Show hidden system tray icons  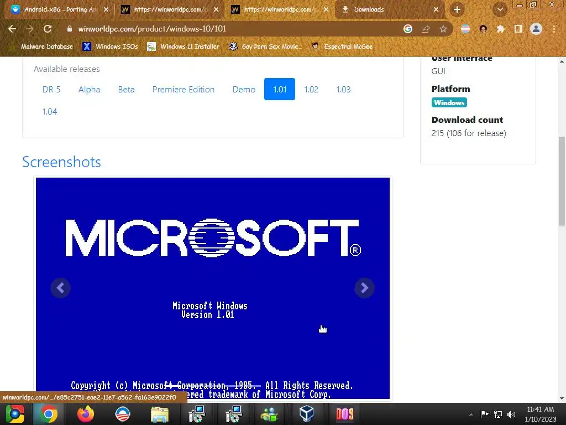[471, 414]
